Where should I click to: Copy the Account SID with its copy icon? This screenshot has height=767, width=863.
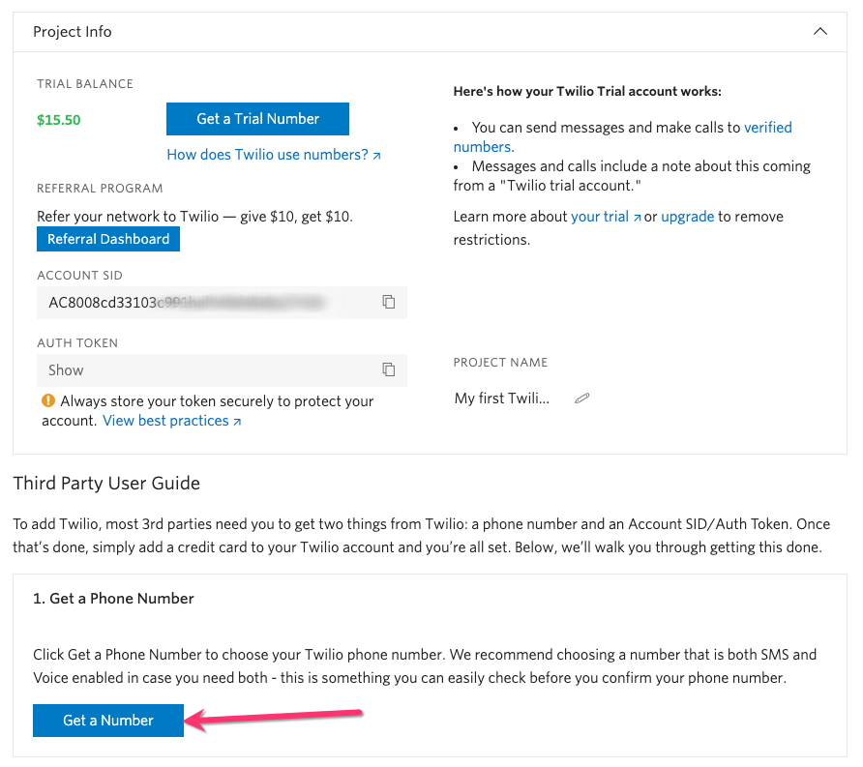click(x=388, y=302)
